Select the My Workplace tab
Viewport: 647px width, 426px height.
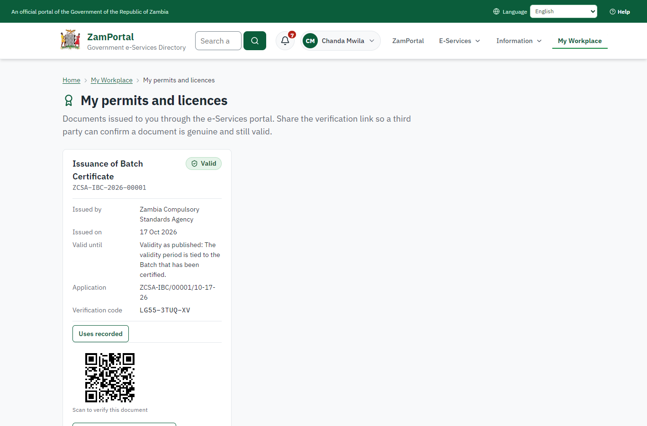click(x=580, y=41)
